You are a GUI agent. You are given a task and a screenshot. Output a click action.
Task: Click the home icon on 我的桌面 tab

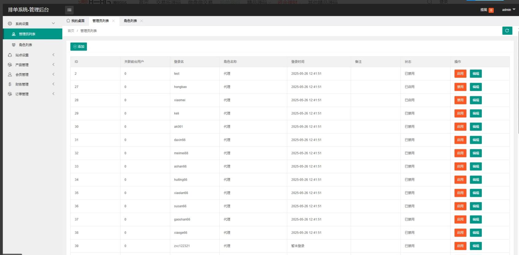(68, 21)
